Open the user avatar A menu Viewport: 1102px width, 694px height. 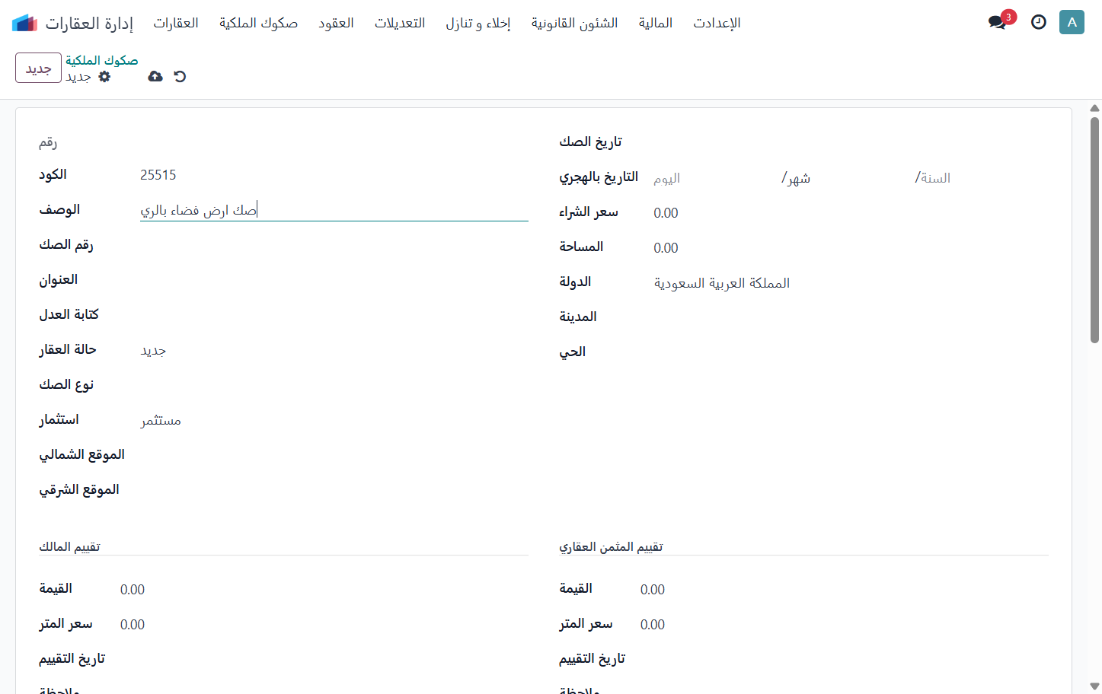[x=1072, y=22]
